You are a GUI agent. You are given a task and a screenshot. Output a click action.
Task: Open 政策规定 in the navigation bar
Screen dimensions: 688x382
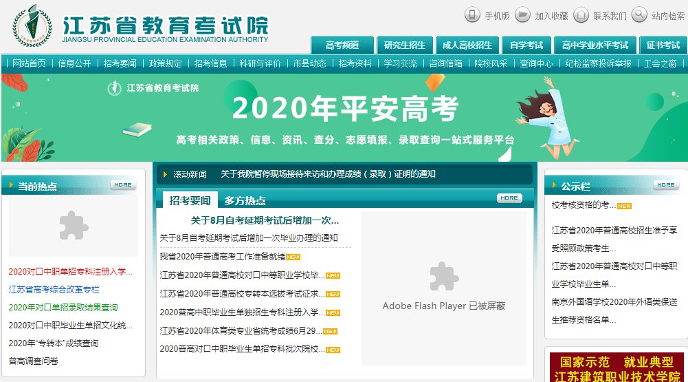coord(166,64)
